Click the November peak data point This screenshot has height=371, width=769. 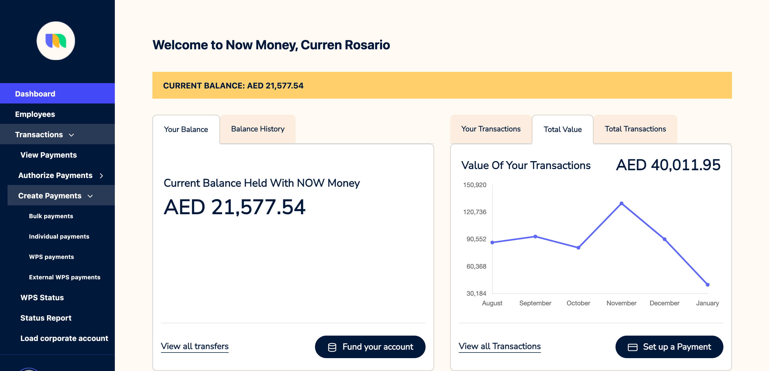(x=621, y=203)
